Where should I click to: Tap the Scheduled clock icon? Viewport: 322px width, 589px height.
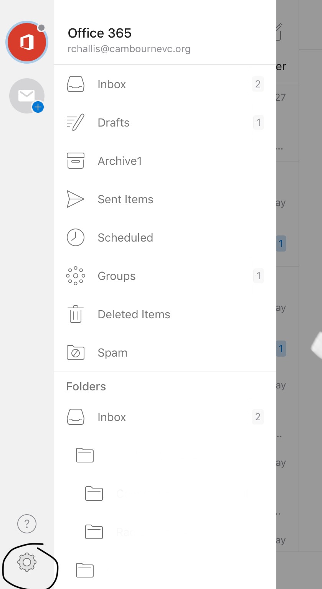[76, 238]
